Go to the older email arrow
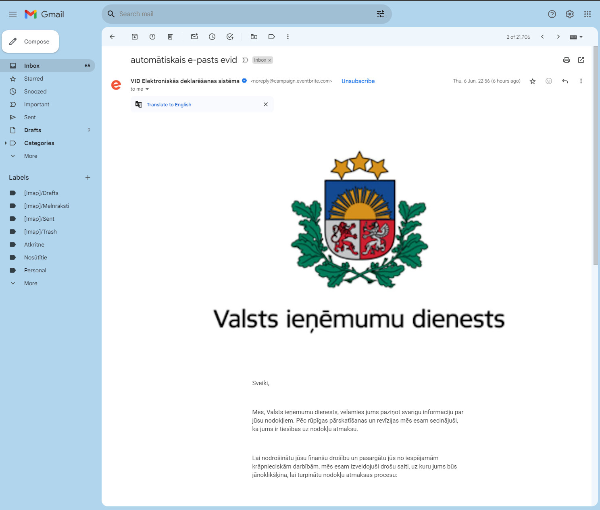The height and width of the screenshot is (510, 600). tap(558, 37)
